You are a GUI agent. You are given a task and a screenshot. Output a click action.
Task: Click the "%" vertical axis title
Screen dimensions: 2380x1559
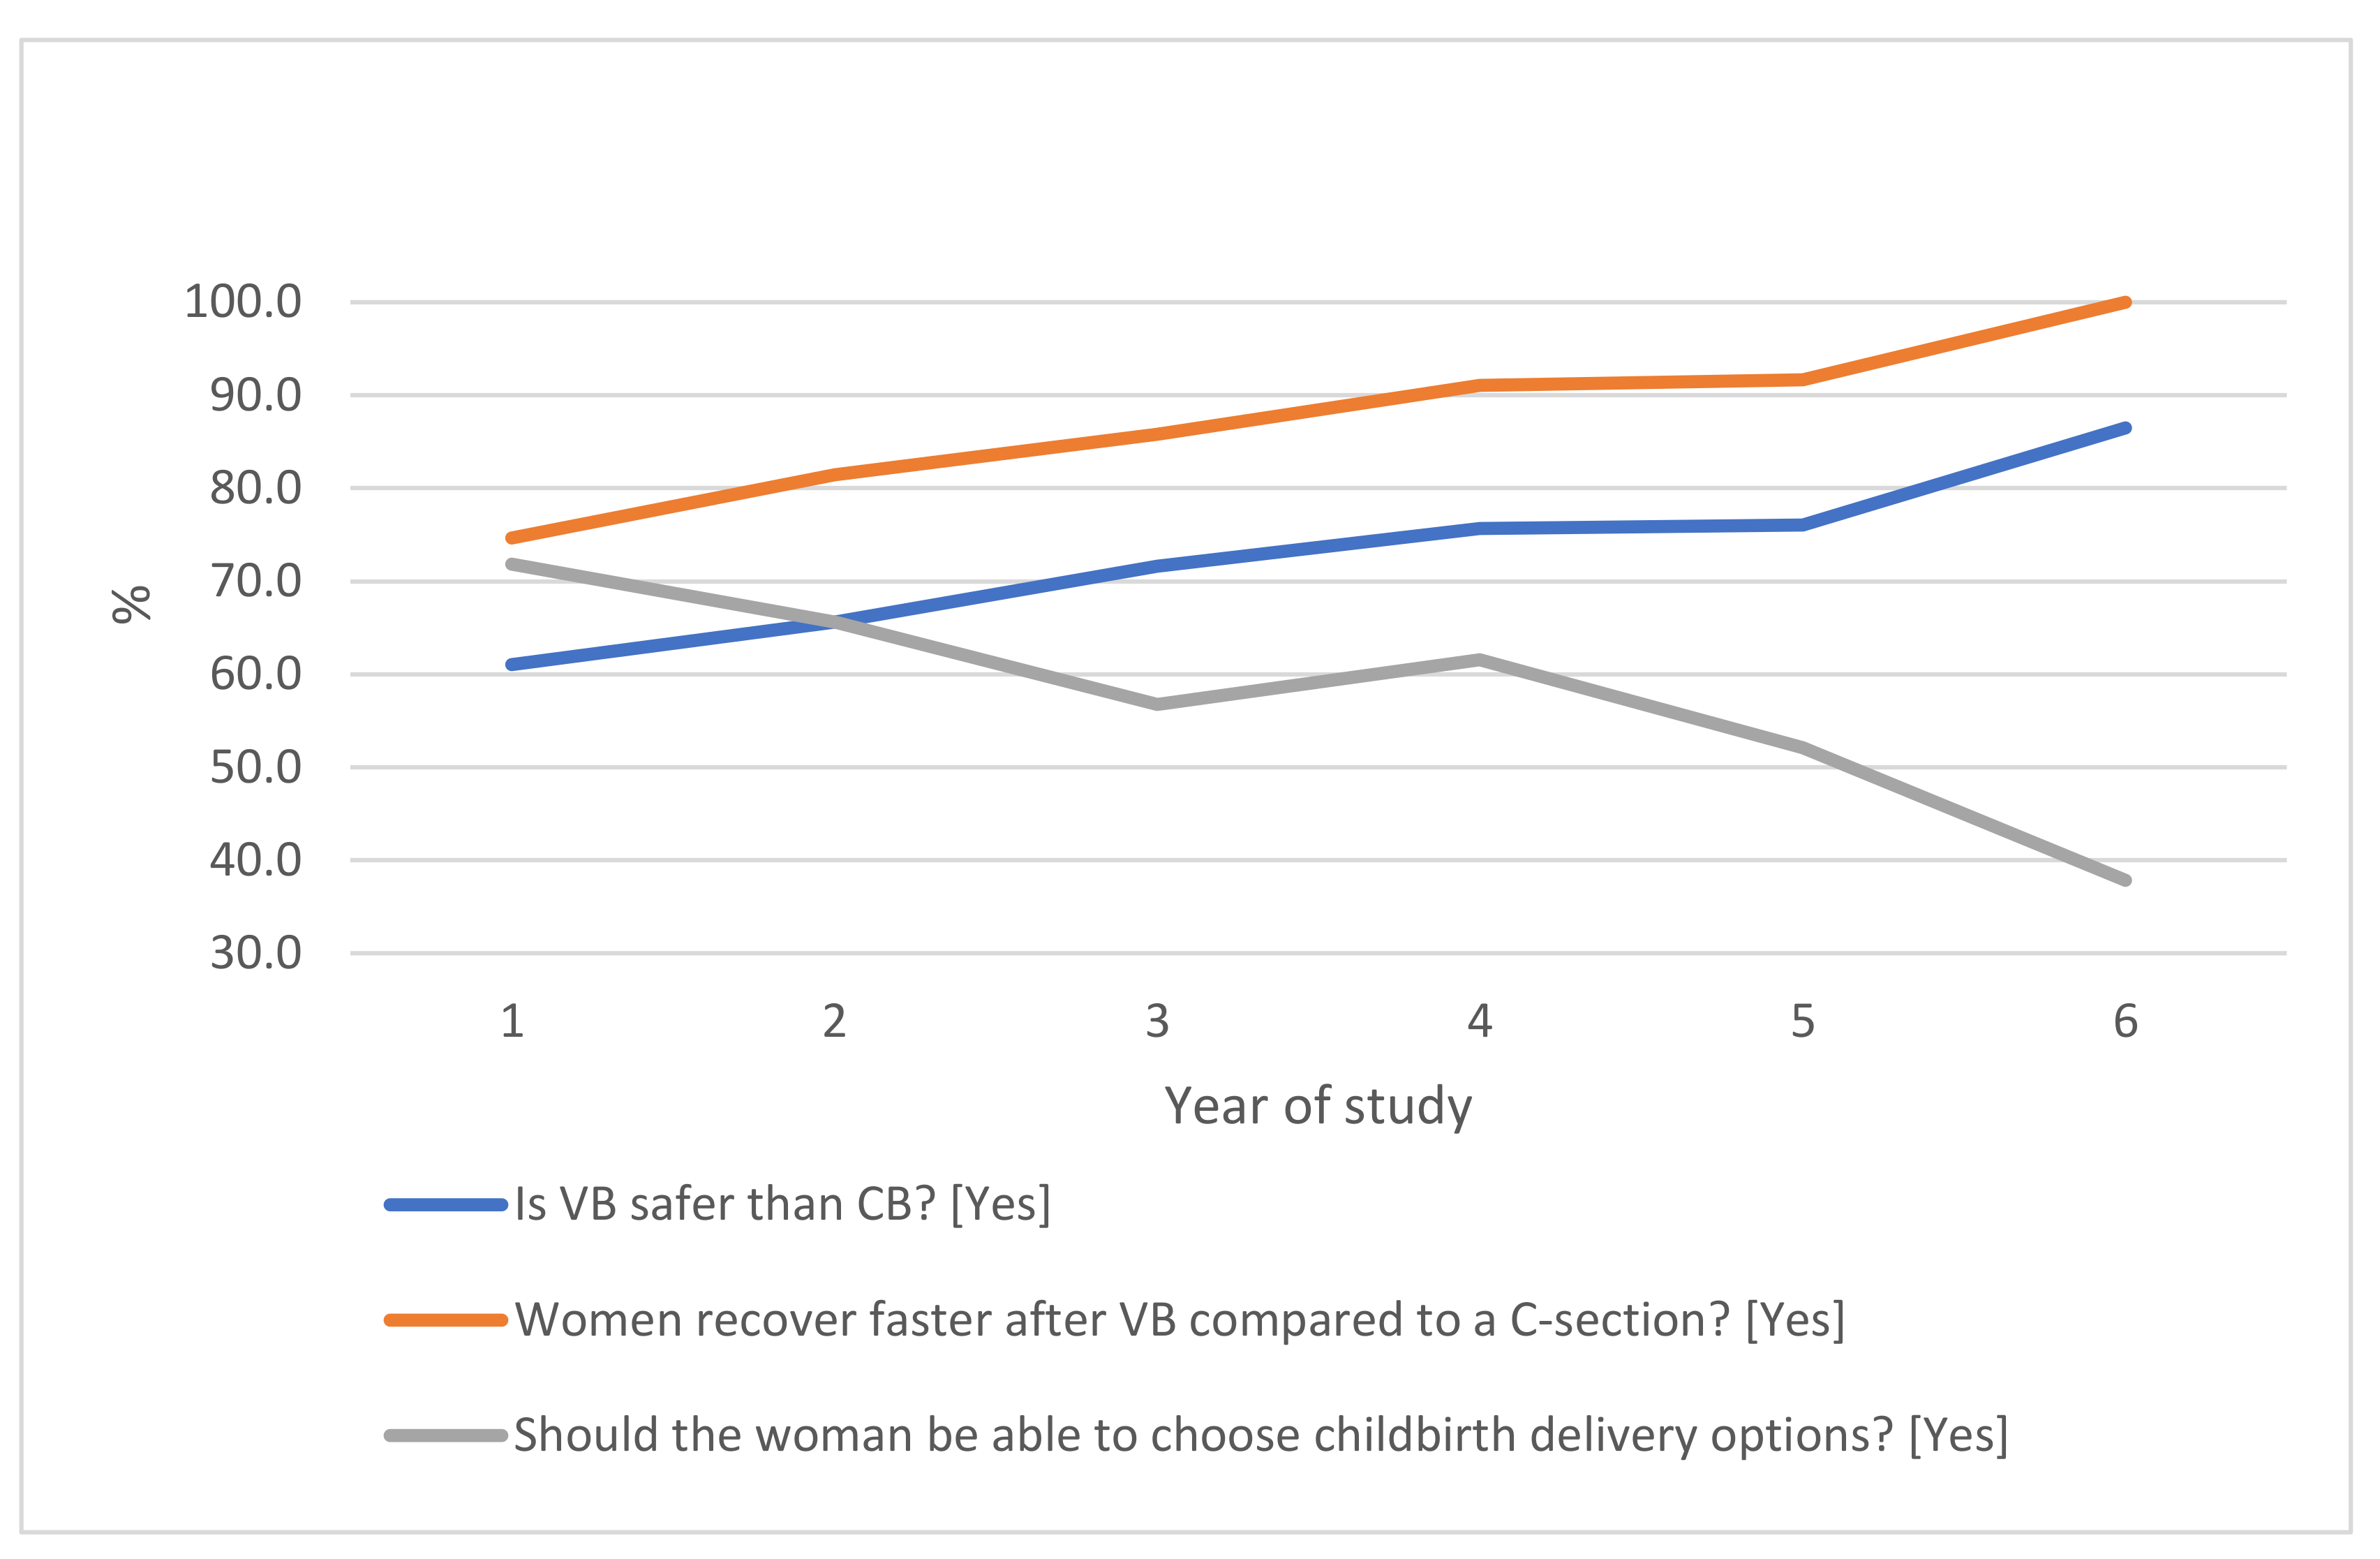click(131, 604)
